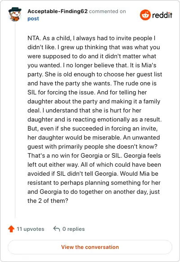Open the Reddit Snoo logo icon
This screenshot has width=180, height=262.
point(145,15)
